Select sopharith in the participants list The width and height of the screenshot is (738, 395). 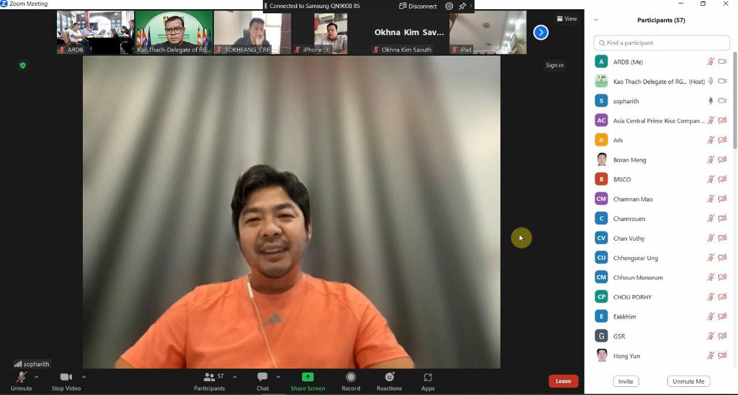(626, 101)
